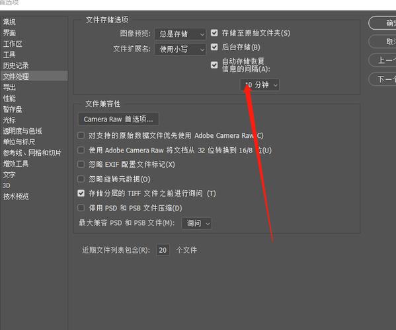
Task: Open the 最大兼容 PSD 和 PSB dropdown 询问
Action: pyautogui.click(x=196, y=223)
